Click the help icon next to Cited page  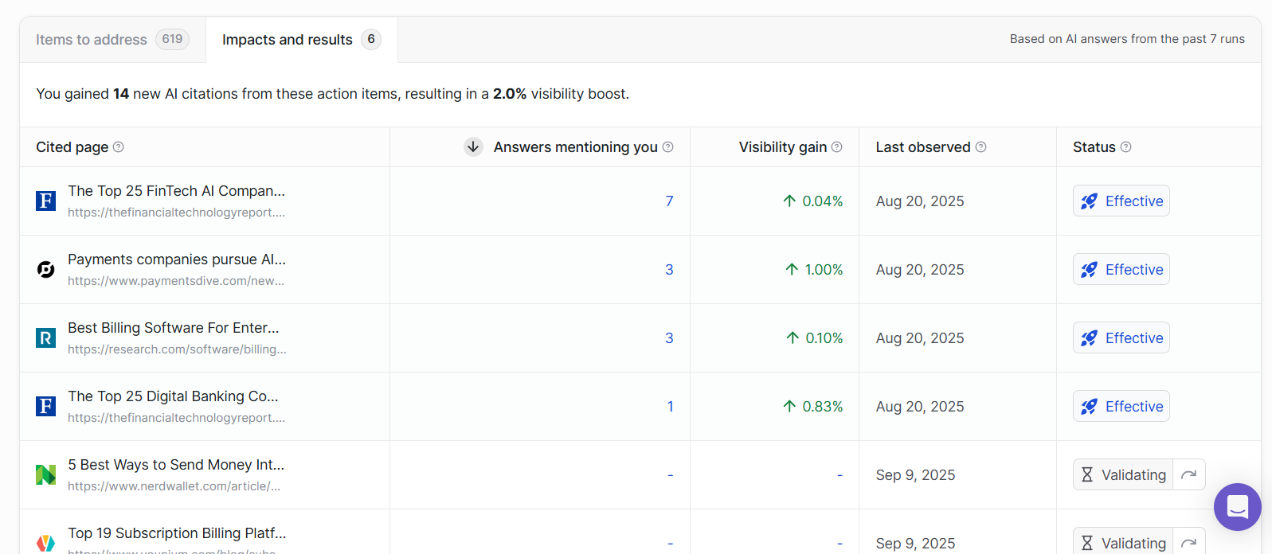[119, 147]
